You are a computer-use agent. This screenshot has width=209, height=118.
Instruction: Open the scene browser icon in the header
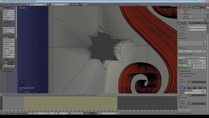[x=49, y=4]
